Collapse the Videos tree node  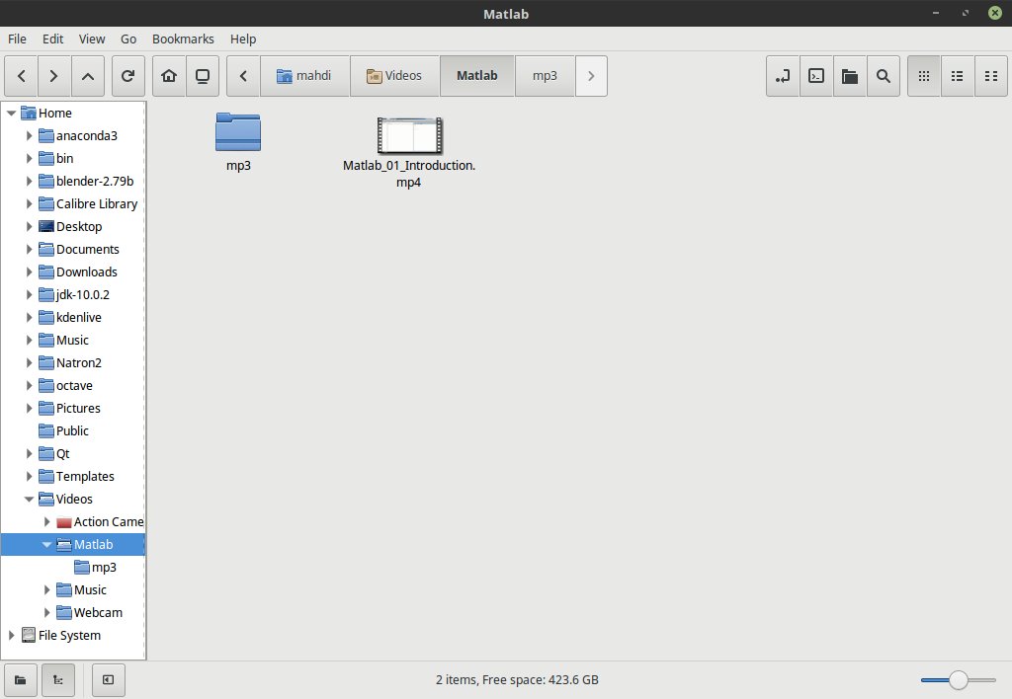[x=29, y=500]
